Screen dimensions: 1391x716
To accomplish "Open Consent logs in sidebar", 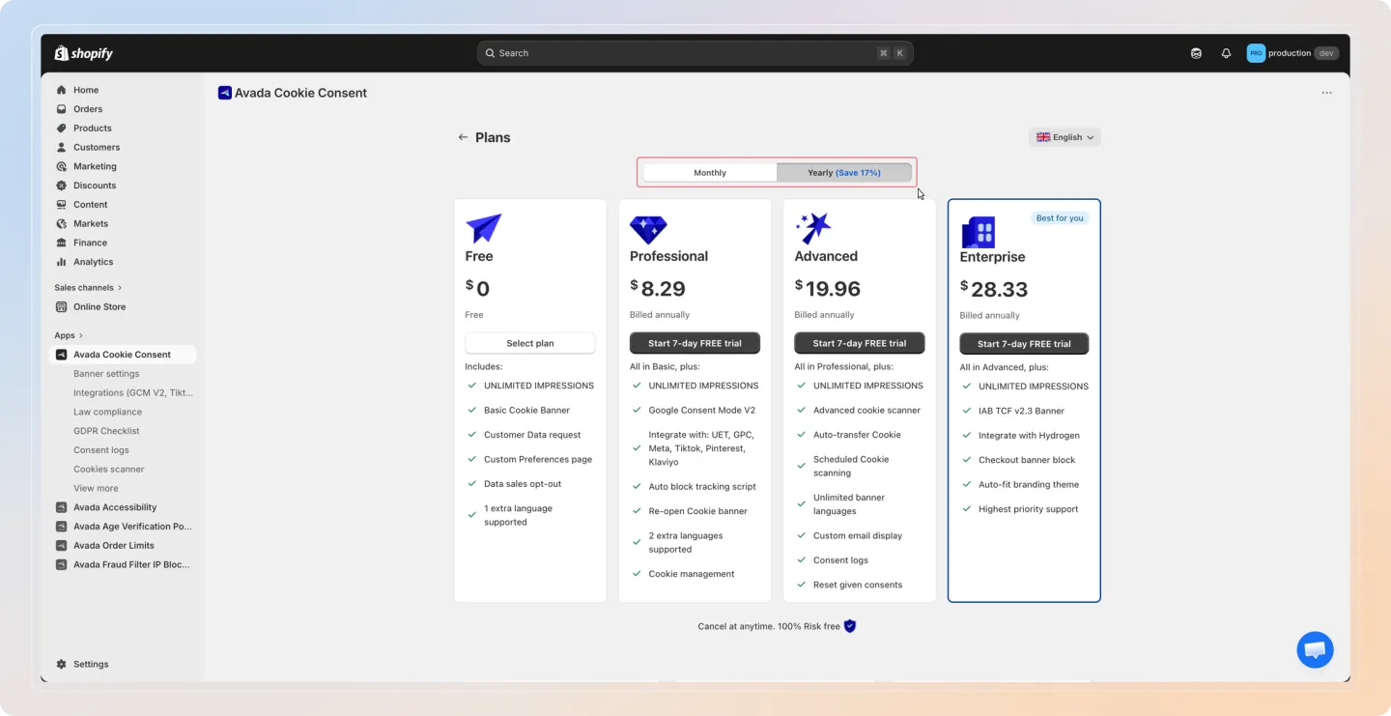I will point(100,450).
